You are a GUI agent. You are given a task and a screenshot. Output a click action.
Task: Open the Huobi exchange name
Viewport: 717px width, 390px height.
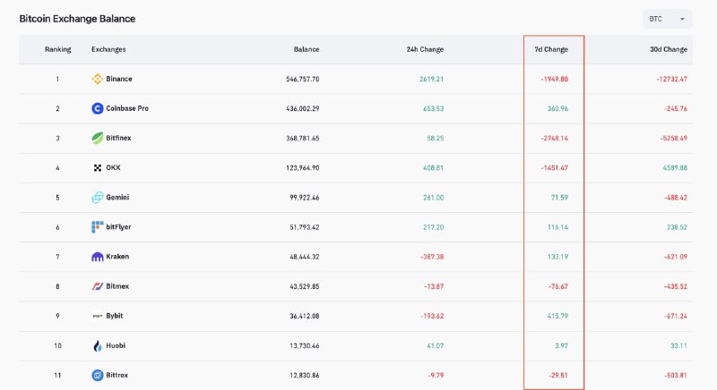[x=116, y=346]
